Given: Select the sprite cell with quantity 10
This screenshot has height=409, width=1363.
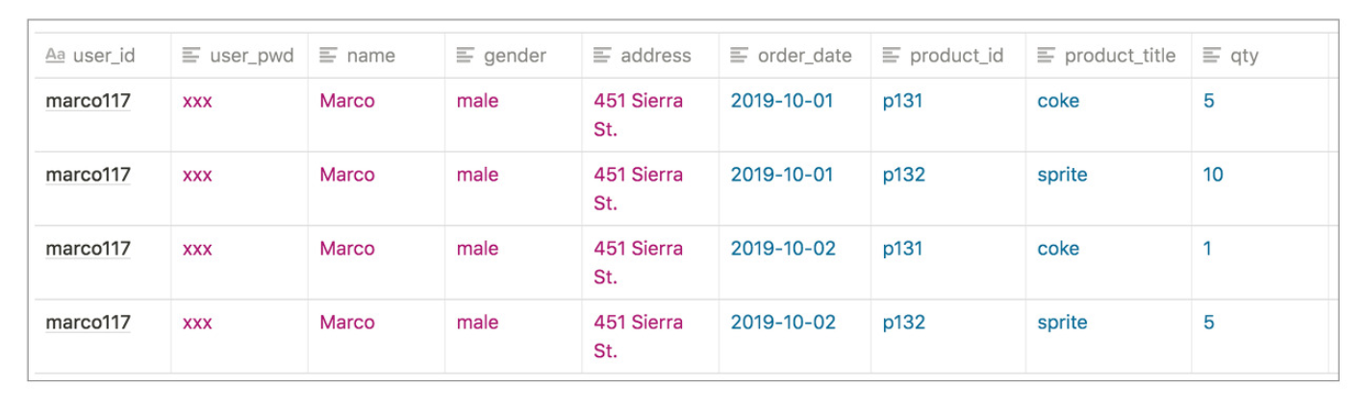Looking at the screenshot, I should tap(1108, 188).
